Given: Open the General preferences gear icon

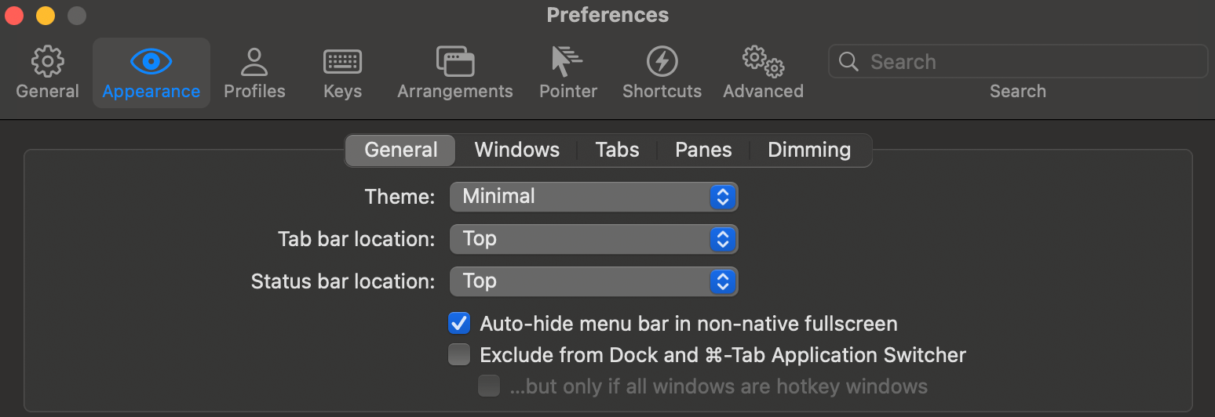Looking at the screenshot, I should [x=47, y=62].
